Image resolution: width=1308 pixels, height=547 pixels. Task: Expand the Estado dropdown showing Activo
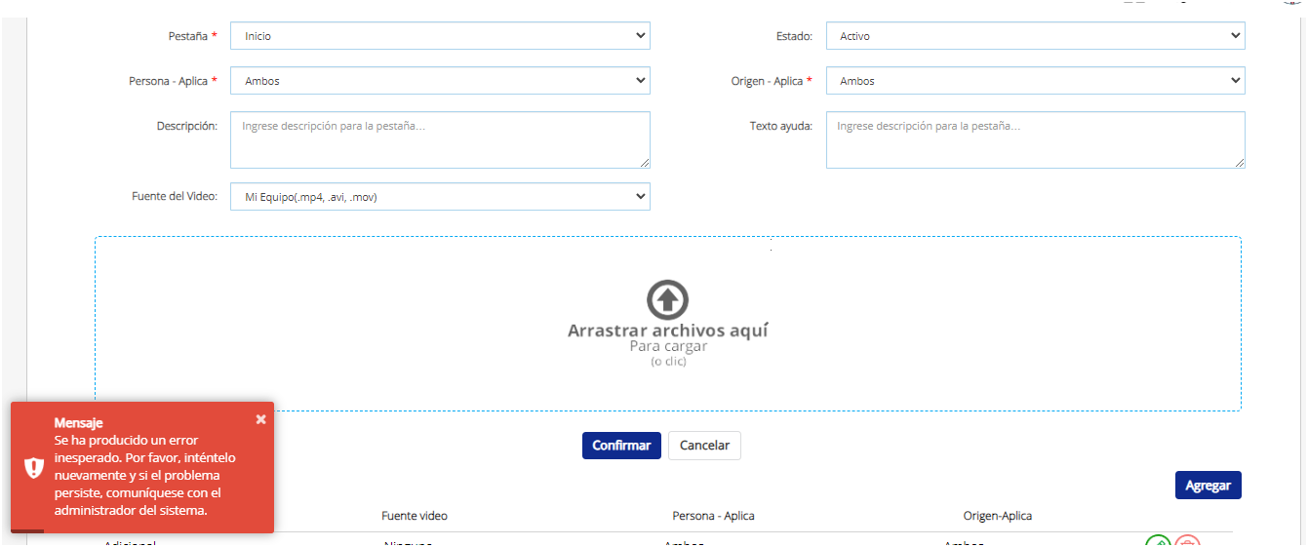tap(1035, 36)
